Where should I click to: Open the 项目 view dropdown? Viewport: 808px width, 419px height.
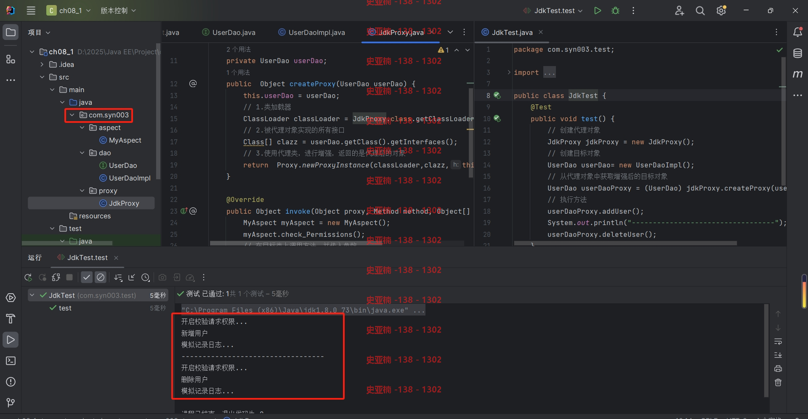(39, 32)
